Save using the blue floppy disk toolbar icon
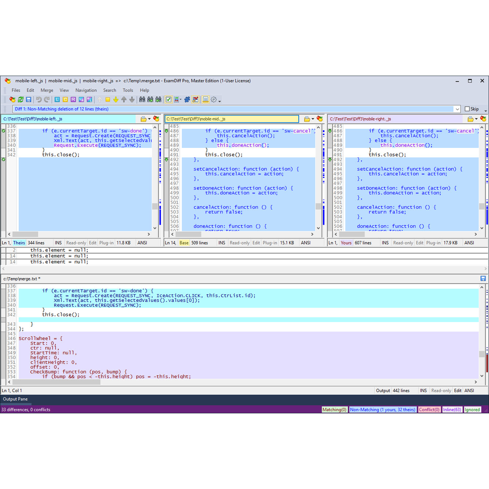The image size is (489, 489). tap(29, 100)
